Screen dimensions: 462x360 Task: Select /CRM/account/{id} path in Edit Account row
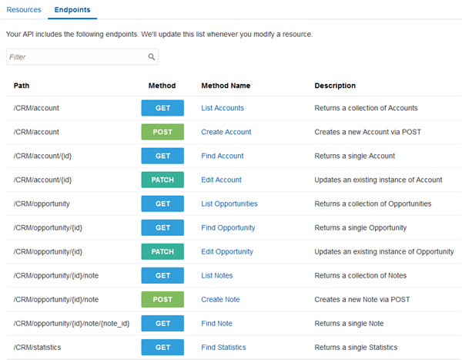coord(42,180)
